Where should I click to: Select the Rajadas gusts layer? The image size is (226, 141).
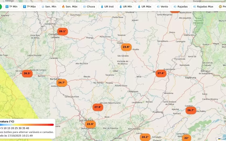point(181,6)
